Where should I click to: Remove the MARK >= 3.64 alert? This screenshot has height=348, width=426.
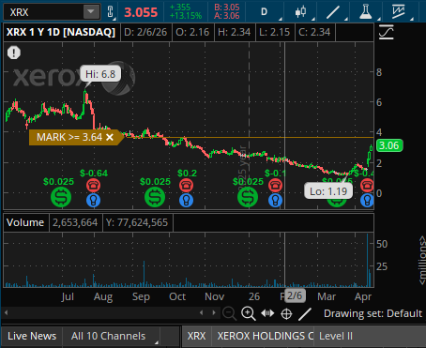tap(110, 137)
